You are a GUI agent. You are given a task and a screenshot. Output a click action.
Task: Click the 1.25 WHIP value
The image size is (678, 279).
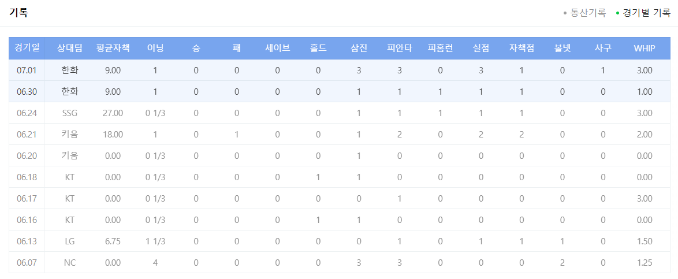pos(645,262)
